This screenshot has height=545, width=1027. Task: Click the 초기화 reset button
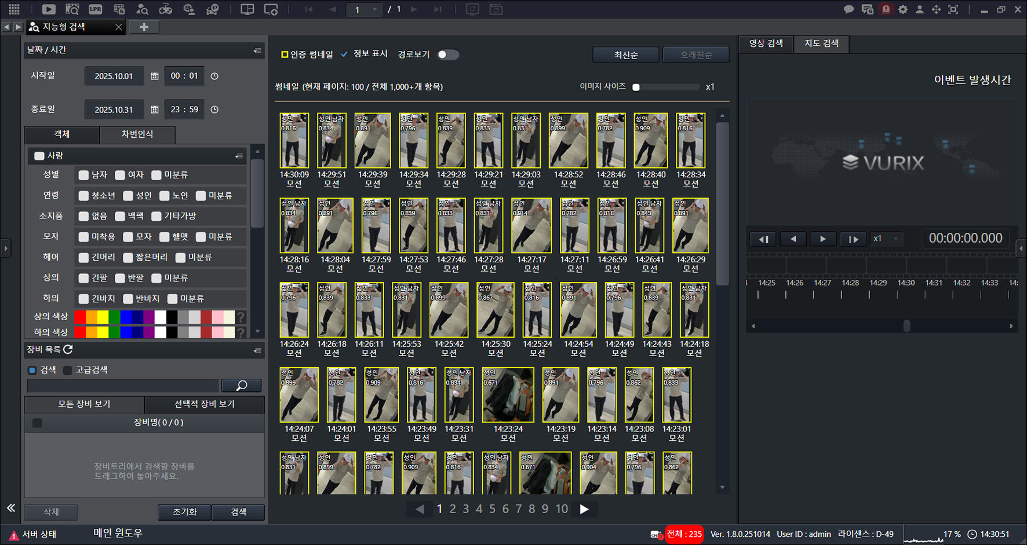(x=185, y=512)
